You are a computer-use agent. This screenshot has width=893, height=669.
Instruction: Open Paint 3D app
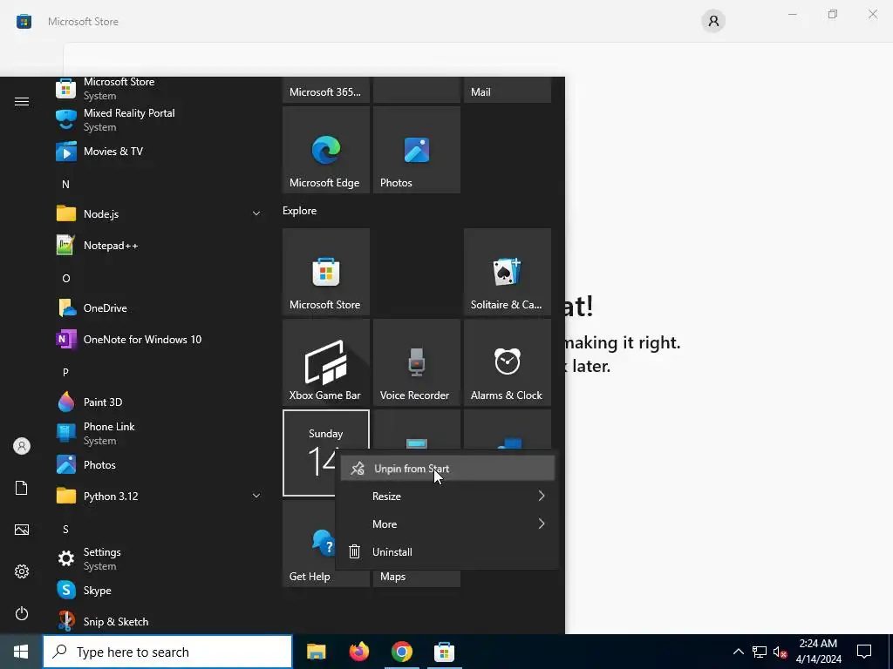click(159, 402)
